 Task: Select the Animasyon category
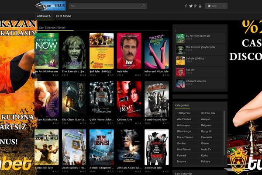click(184, 125)
